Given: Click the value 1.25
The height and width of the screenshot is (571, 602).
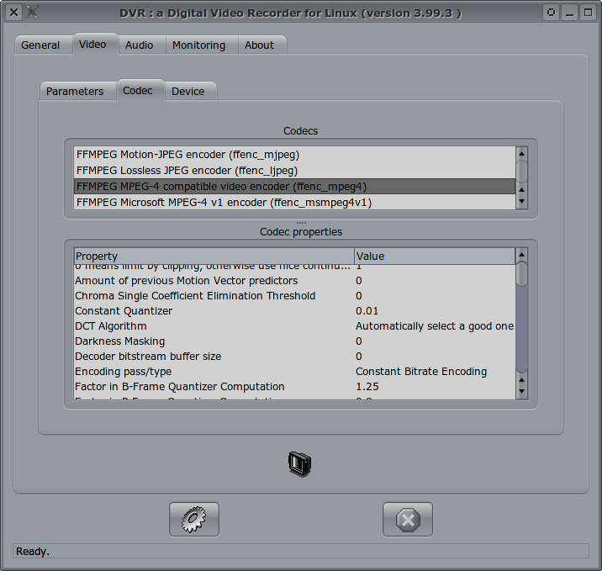Looking at the screenshot, I should (367, 386).
